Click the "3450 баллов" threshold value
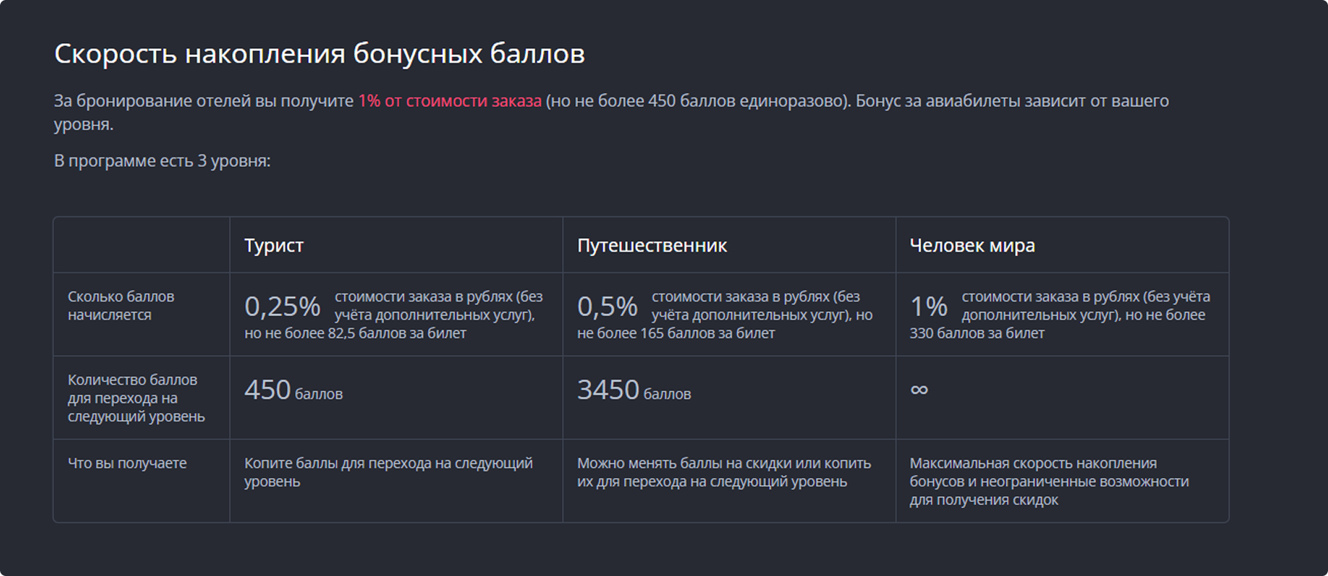 (633, 391)
